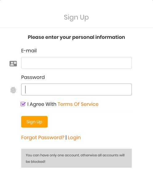Click 'Please enter your personal information' heading
153x190 pixels.
click(76, 37)
